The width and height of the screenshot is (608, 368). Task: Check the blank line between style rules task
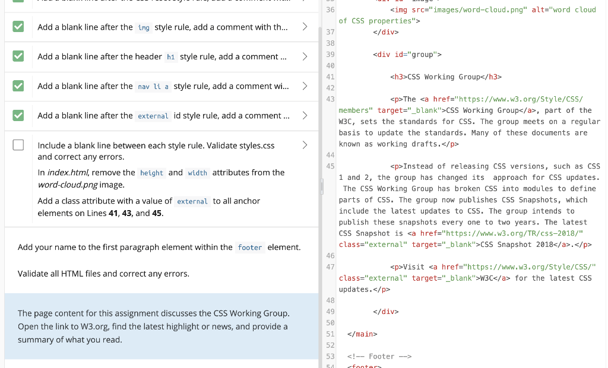17,144
